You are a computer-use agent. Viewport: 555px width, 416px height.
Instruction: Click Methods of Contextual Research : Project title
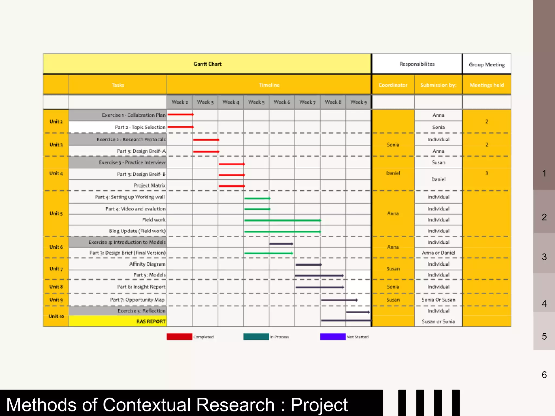click(x=177, y=405)
